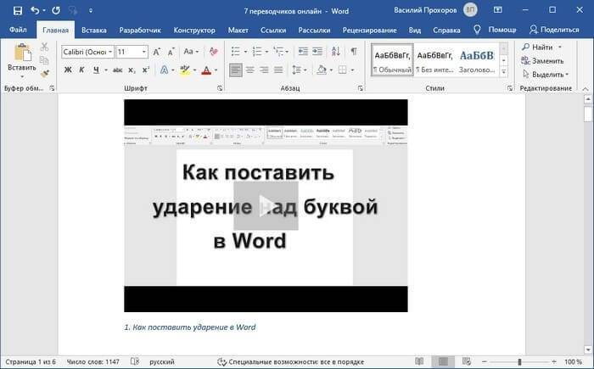Align text left

click(x=236, y=70)
